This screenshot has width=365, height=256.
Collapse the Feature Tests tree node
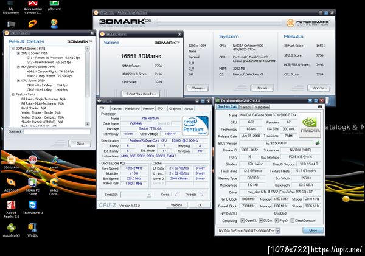[x=13, y=94]
